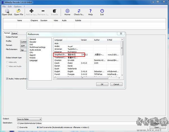The height and width of the screenshot is (132, 169).
Task: Select NVIDIA in Preferences list
Action: point(32,58)
